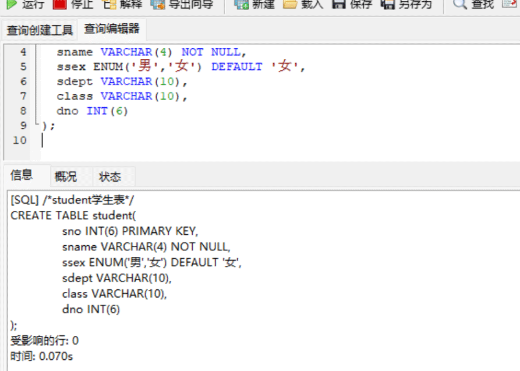Image resolution: width=520 pixels, height=371 pixels.
Task: Click the Explain (解释) toolbar icon
Action: [109, 4]
